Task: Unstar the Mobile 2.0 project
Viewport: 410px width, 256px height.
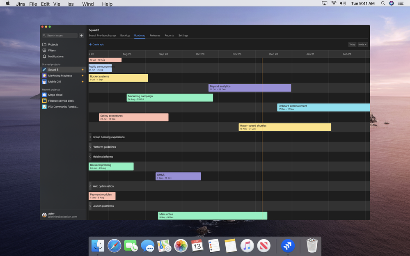Action: (82, 81)
